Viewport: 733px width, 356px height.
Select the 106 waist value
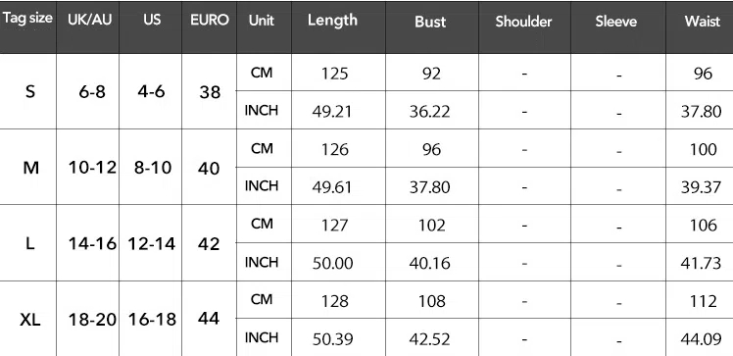703,226
